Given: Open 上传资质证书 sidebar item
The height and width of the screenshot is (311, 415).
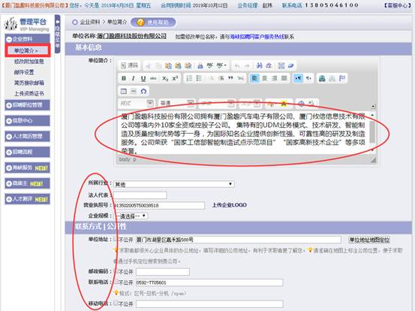Looking at the screenshot, I should [29, 93].
